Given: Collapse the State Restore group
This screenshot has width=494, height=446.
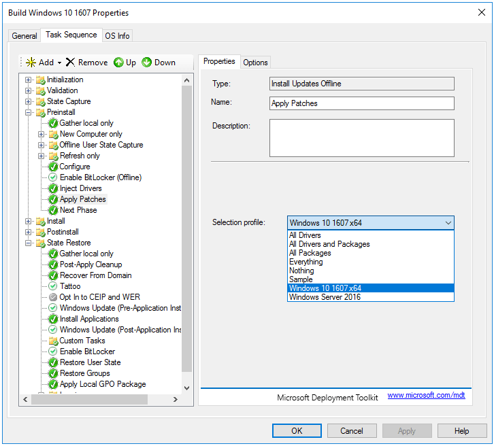Looking at the screenshot, I should 29,243.
